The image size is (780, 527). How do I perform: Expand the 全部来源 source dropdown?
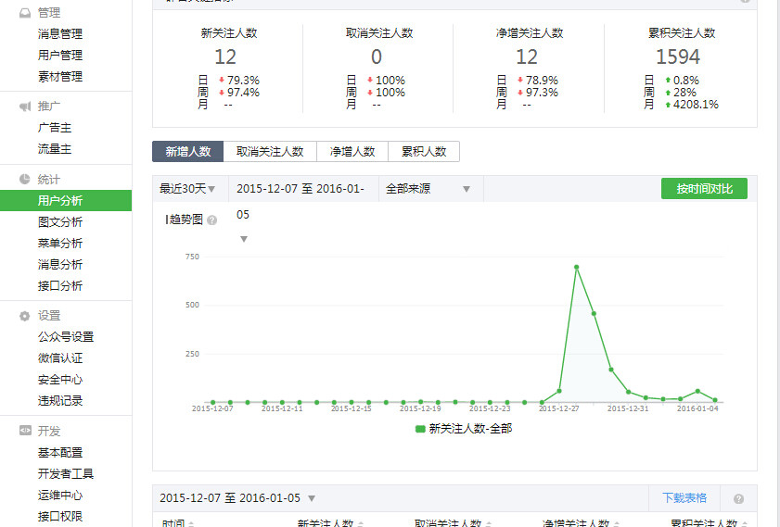tap(428, 189)
